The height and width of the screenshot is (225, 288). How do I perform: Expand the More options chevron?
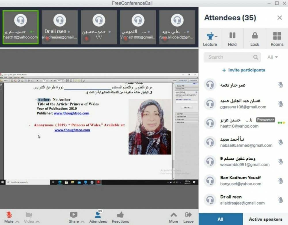174,215
